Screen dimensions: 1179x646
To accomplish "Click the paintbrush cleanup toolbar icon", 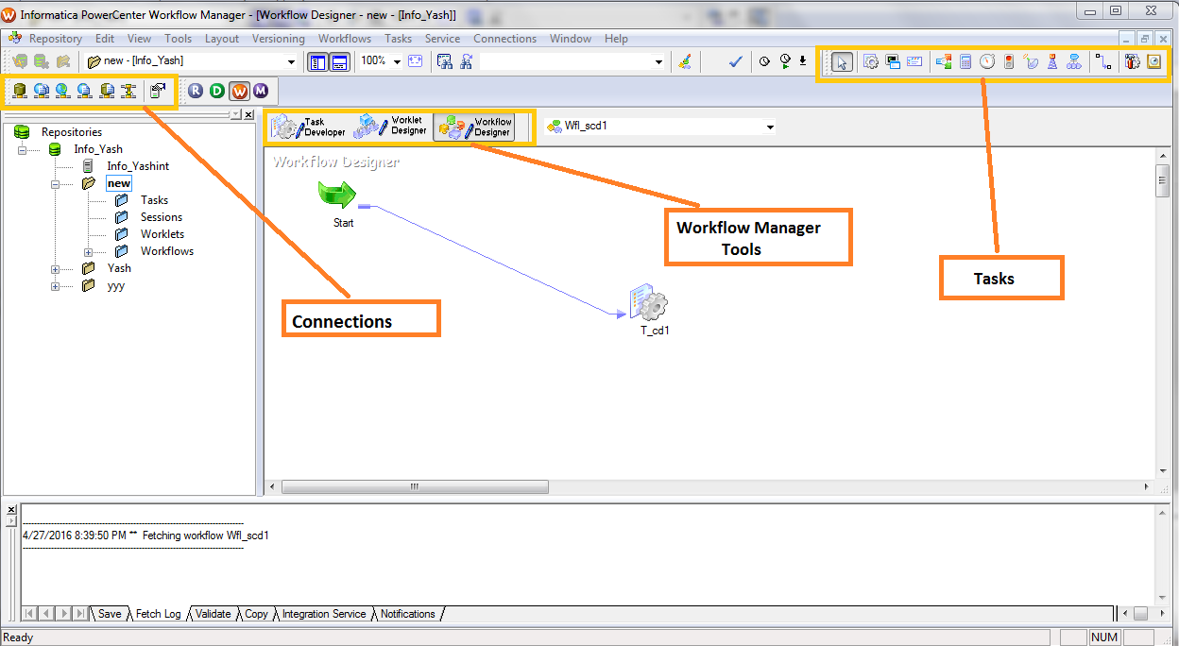I will pos(686,61).
